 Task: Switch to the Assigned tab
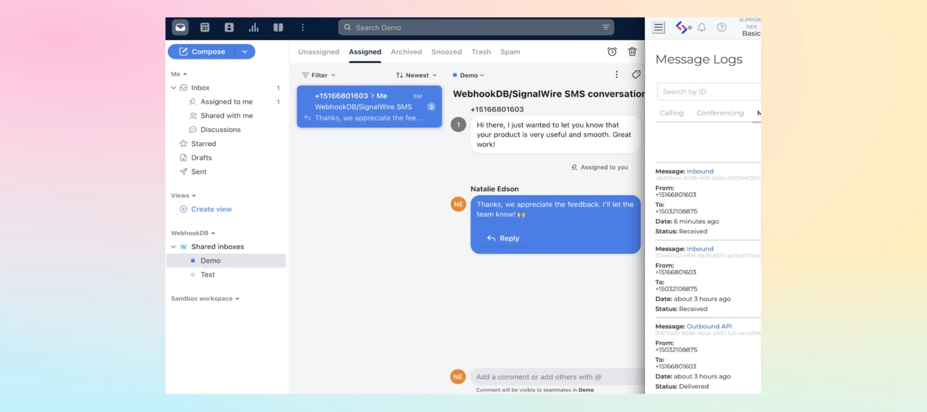click(x=365, y=51)
